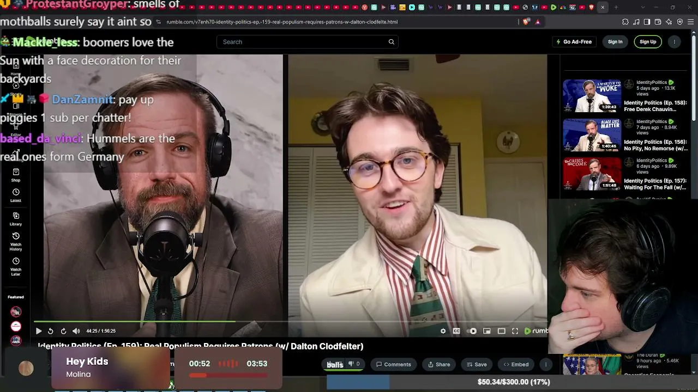Screen dimensions: 698x392
Task: Click the browser address bar URL
Action: [282, 22]
